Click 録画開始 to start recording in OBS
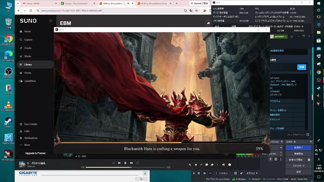The width and height of the screenshot is (324, 182). point(299,154)
